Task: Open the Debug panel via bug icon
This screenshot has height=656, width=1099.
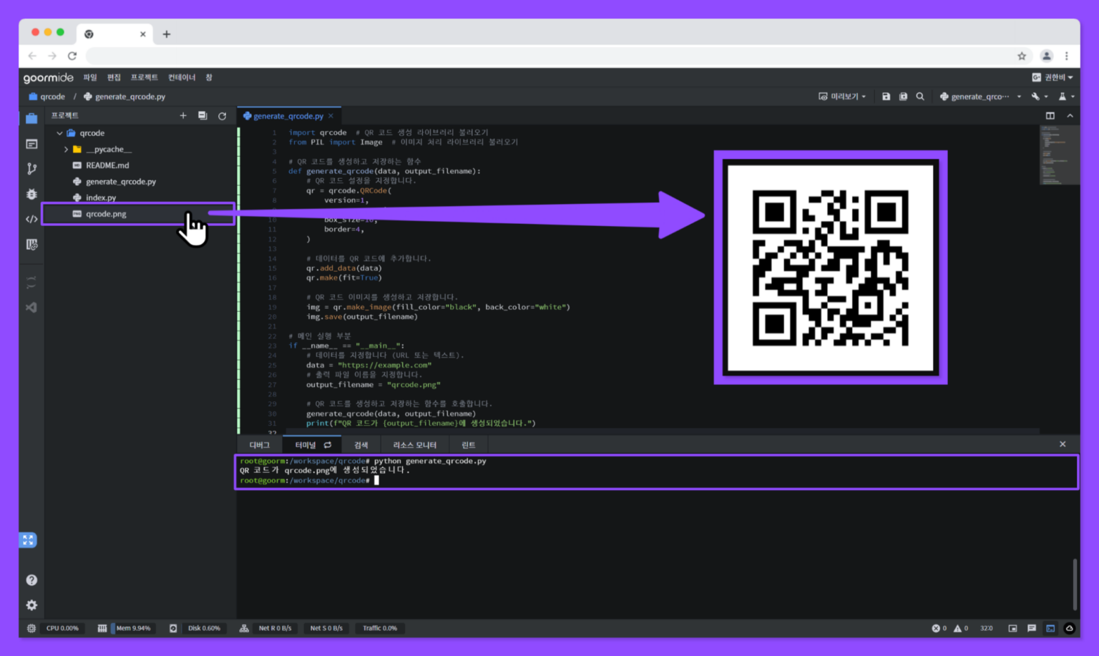Action: click(31, 194)
